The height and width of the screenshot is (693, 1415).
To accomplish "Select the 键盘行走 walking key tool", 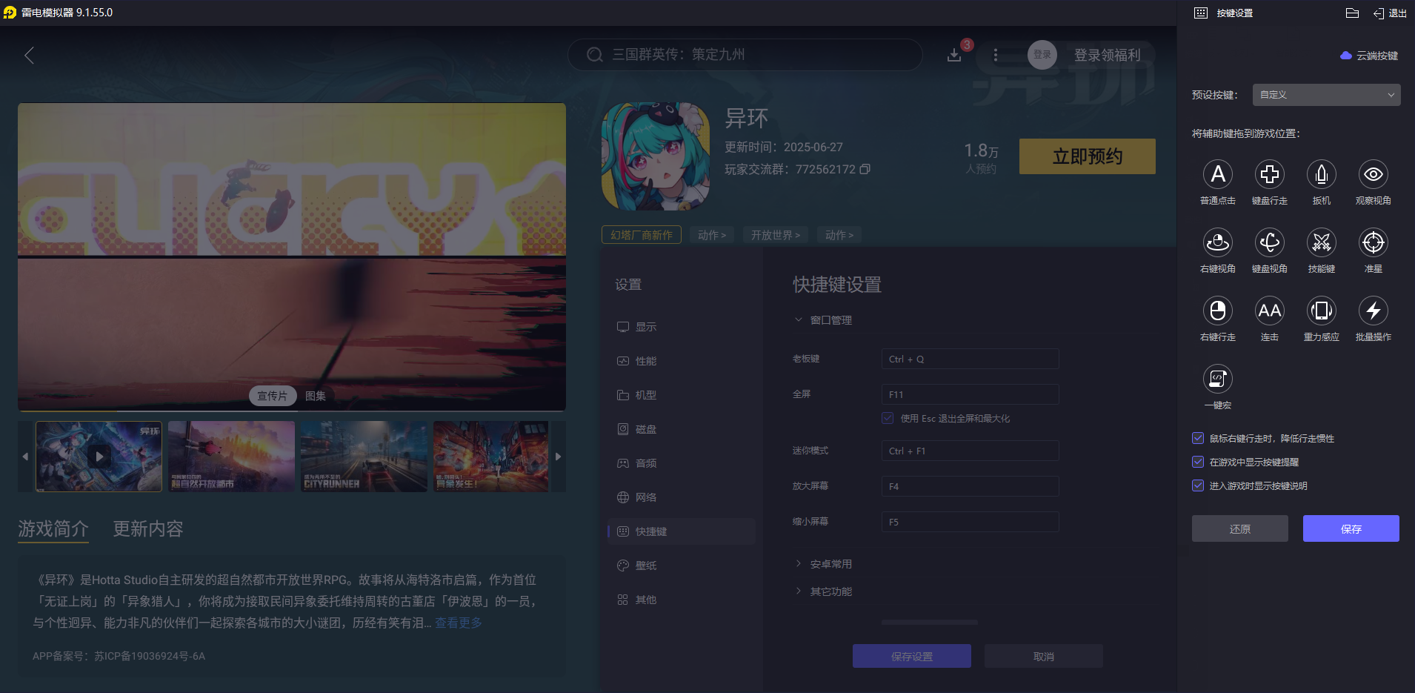I will tap(1270, 175).
